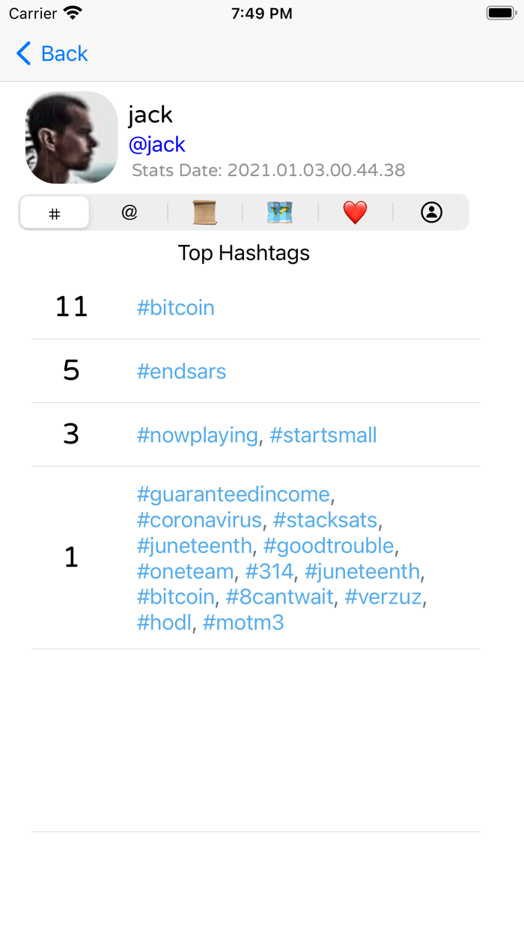Open the @jack handle link

tap(156, 145)
